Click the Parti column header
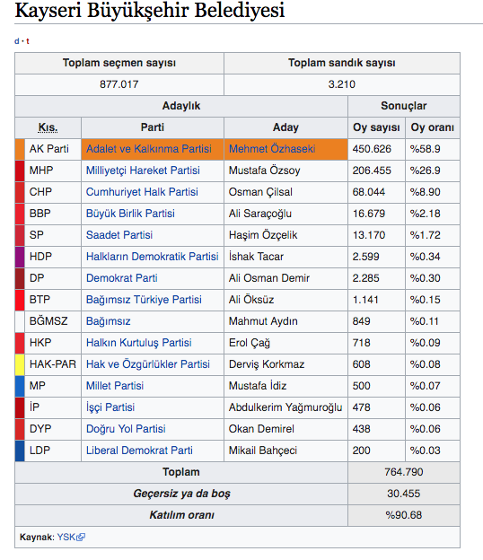The height and width of the screenshot is (560, 483). coord(153,127)
